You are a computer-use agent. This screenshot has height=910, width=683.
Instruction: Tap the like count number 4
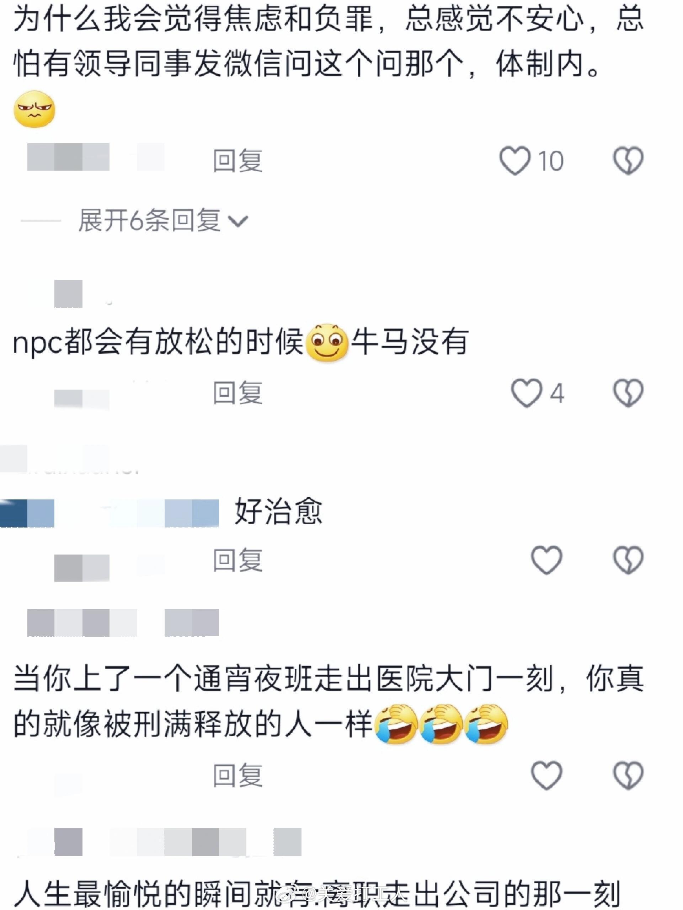coord(557,393)
